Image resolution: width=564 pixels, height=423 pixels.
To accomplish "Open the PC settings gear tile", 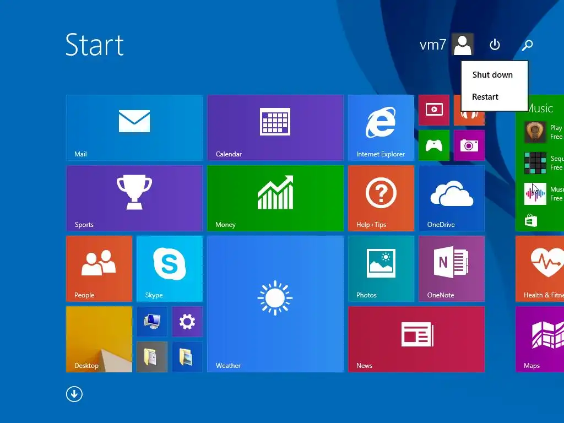I will 187,322.
